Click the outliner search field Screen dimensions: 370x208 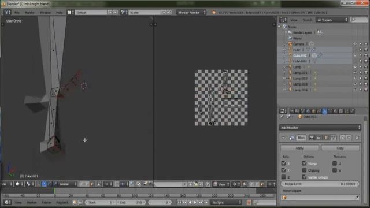(359, 20)
